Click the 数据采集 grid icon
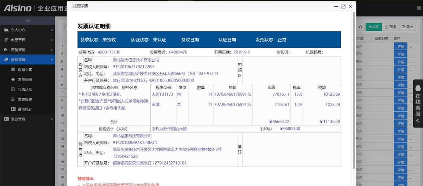423x186 pixels. (x=13, y=70)
